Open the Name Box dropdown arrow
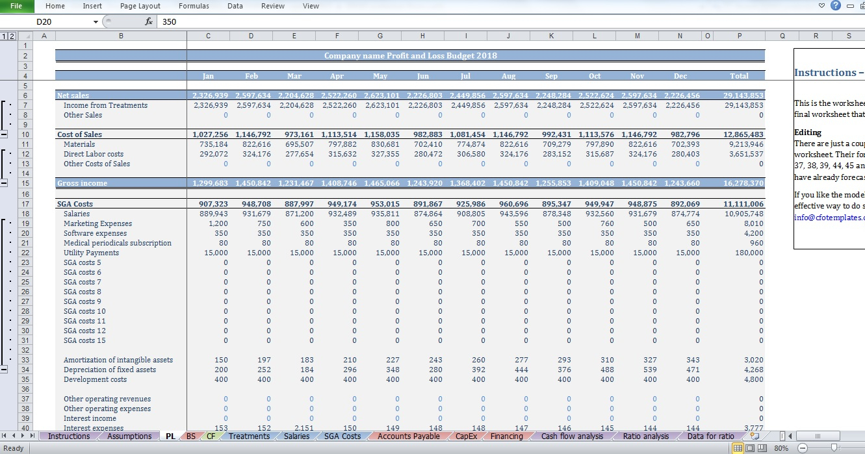 click(x=96, y=21)
